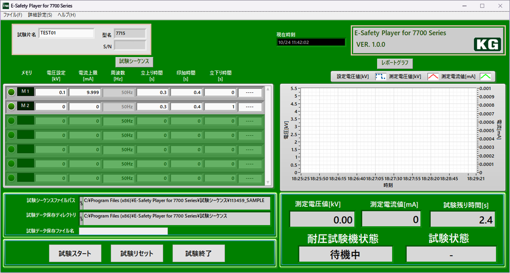Click the 測定電流値[mA] legend label
Image resolution: width=510 pixels, height=273 pixels.
[x=458, y=77]
